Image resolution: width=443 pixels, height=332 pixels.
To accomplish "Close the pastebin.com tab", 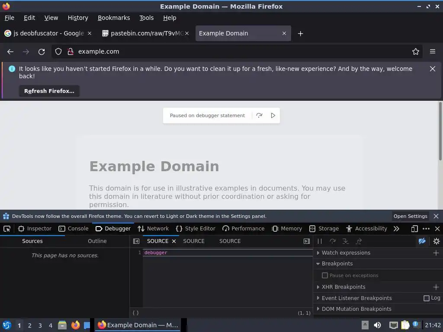I will pos(187,34).
